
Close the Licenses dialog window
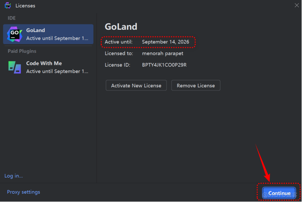point(297,5)
